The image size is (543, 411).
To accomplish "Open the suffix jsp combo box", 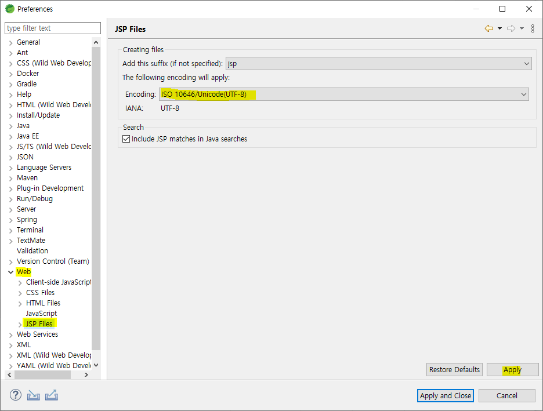I will 378,64.
